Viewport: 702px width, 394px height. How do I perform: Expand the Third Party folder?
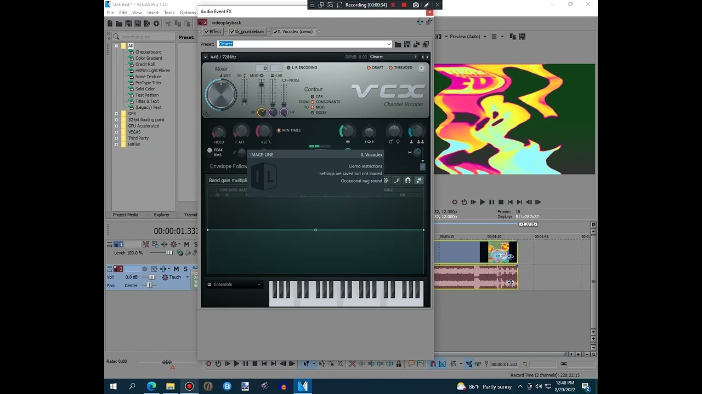click(116, 138)
